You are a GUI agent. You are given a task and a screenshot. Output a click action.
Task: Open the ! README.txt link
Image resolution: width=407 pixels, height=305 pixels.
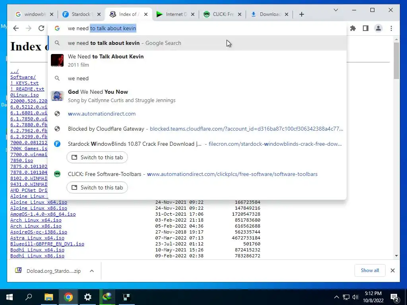(27, 89)
